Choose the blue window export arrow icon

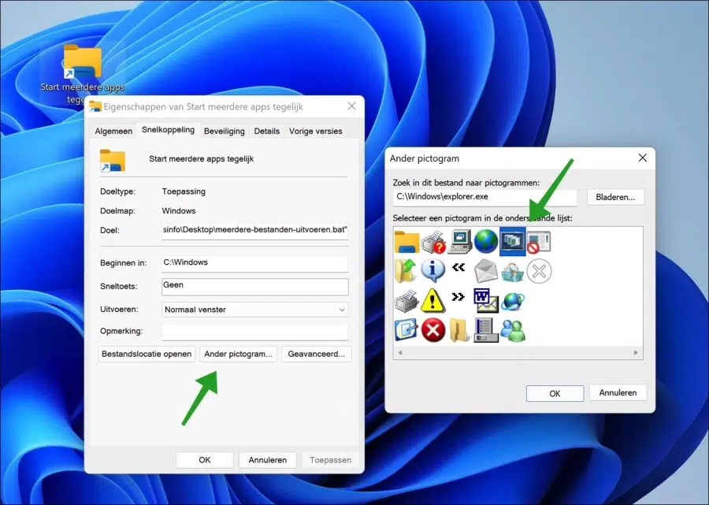(406, 330)
